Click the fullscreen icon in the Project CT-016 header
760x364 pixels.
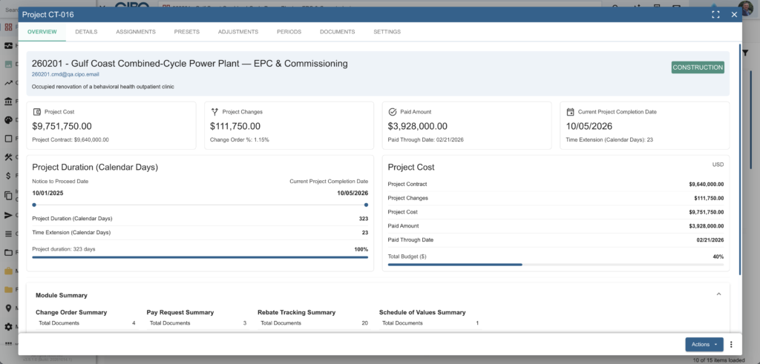click(x=715, y=15)
